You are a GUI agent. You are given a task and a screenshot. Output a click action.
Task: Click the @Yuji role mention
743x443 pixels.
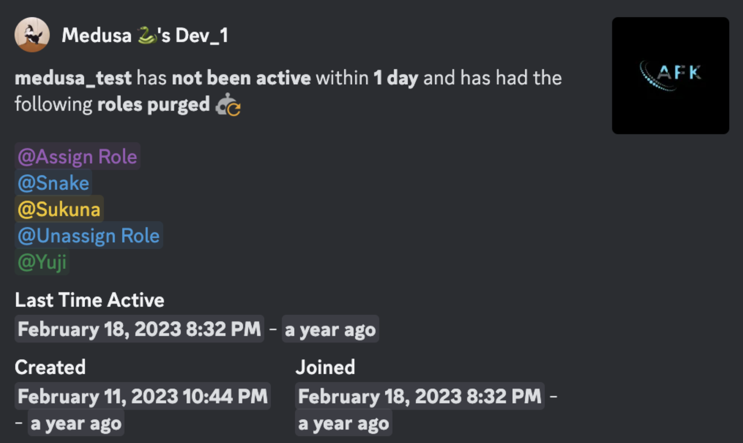42,262
